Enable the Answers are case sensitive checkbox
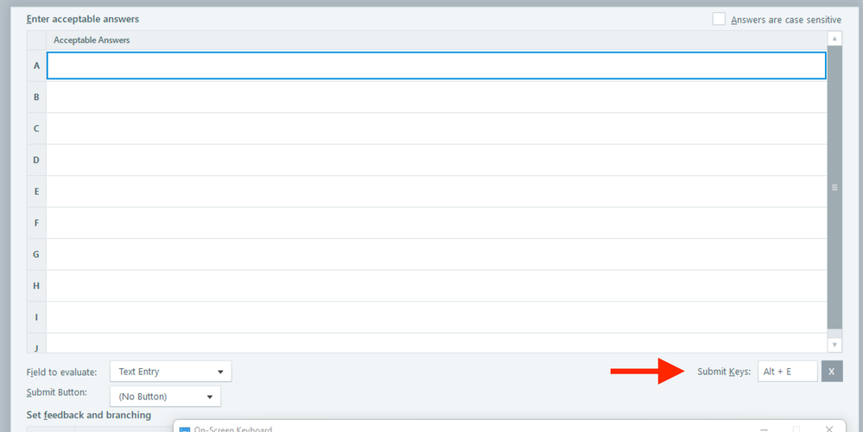Screen dimensions: 863x432 coord(719,19)
